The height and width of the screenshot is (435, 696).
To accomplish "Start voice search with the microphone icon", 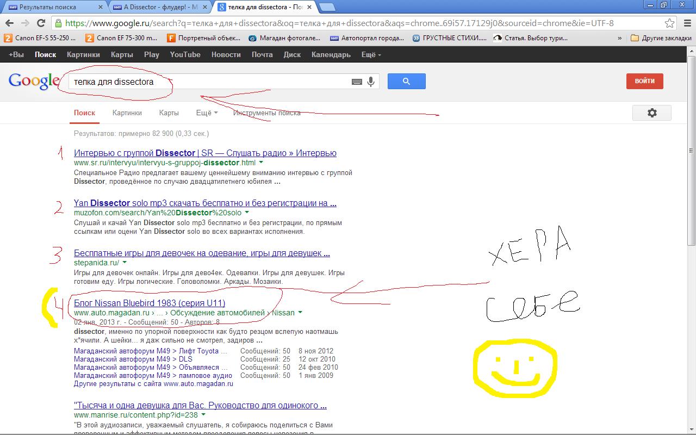I will tap(371, 82).
